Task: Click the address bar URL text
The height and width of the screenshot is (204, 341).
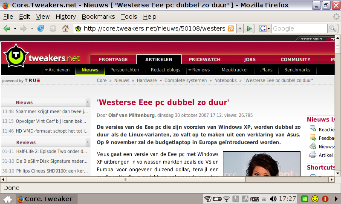Action: tap(154, 28)
